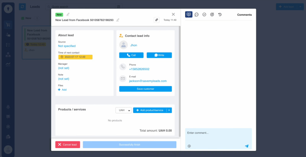The height and width of the screenshot is (157, 306).
Task: Focus the Quick search field
Action: click(x=81, y=7)
